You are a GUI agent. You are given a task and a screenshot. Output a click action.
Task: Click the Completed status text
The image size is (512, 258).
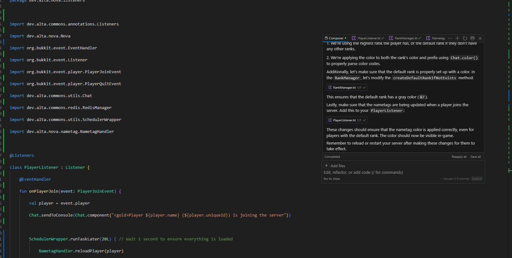click(x=332, y=157)
